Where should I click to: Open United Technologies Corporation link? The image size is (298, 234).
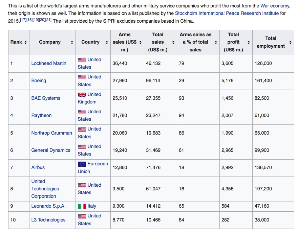[45, 189]
